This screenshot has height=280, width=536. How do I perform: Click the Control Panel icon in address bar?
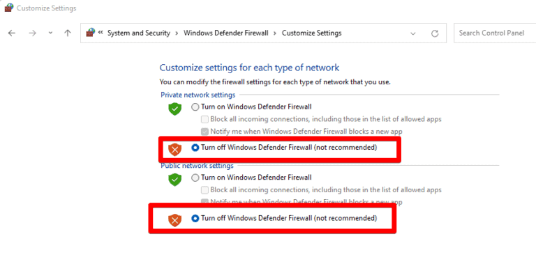tap(90, 33)
